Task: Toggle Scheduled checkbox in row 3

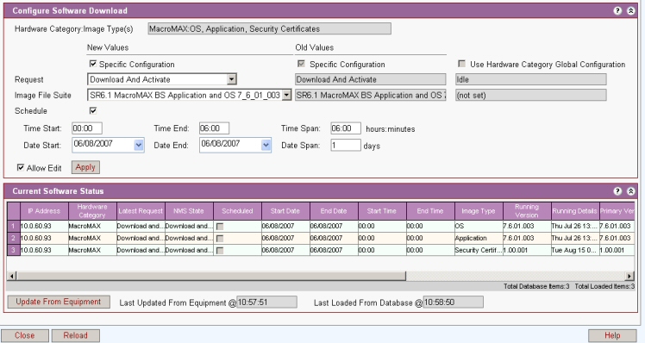Action: tap(220, 250)
